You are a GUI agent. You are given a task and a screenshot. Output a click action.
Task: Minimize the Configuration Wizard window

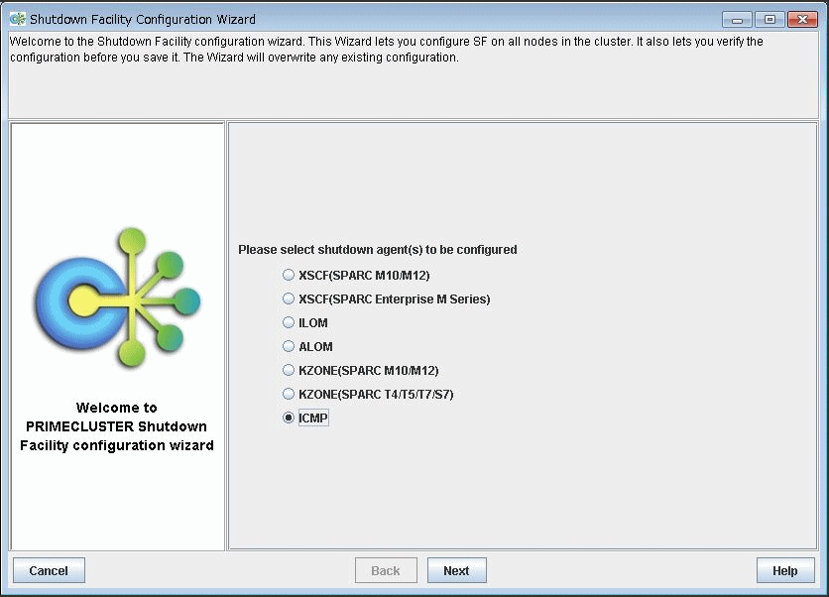click(x=737, y=20)
